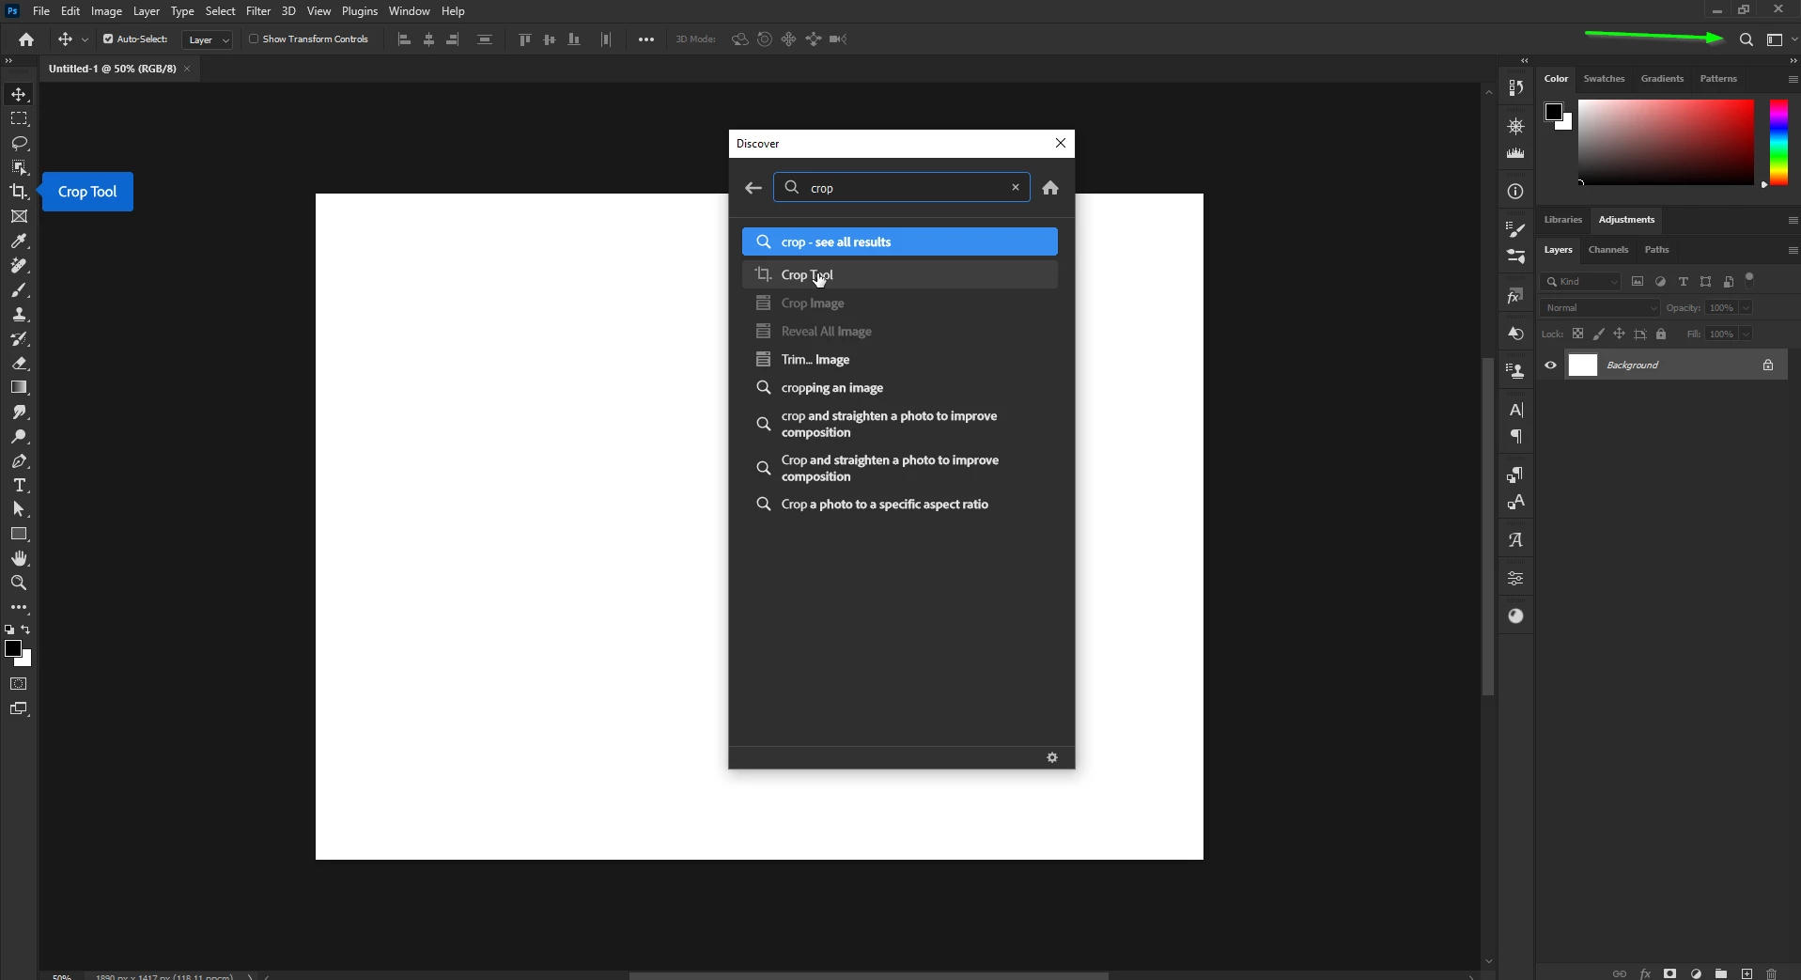This screenshot has height=980, width=1801.
Task: Open the Properties panel info icon
Action: coord(1515,192)
